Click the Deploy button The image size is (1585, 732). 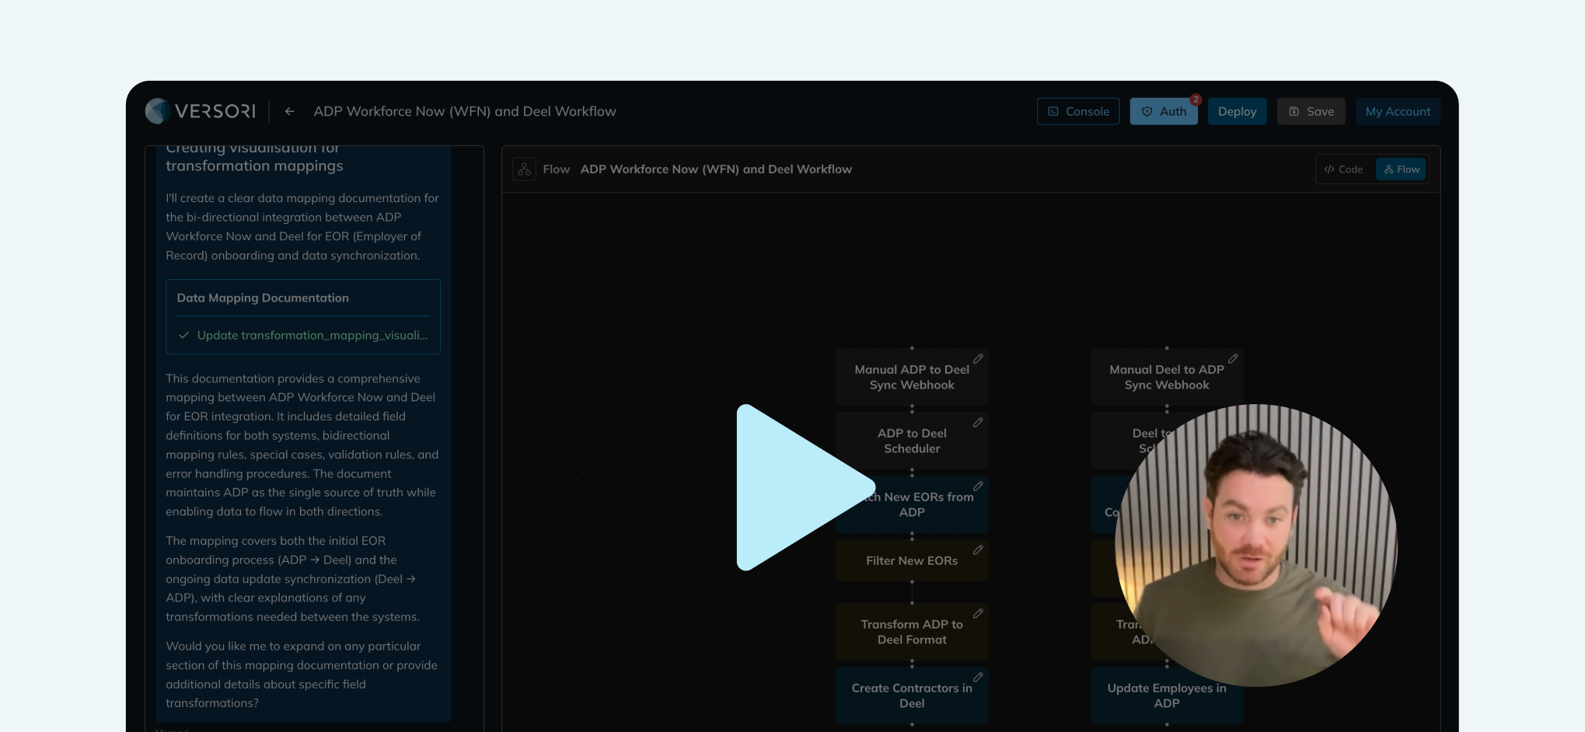click(x=1237, y=111)
